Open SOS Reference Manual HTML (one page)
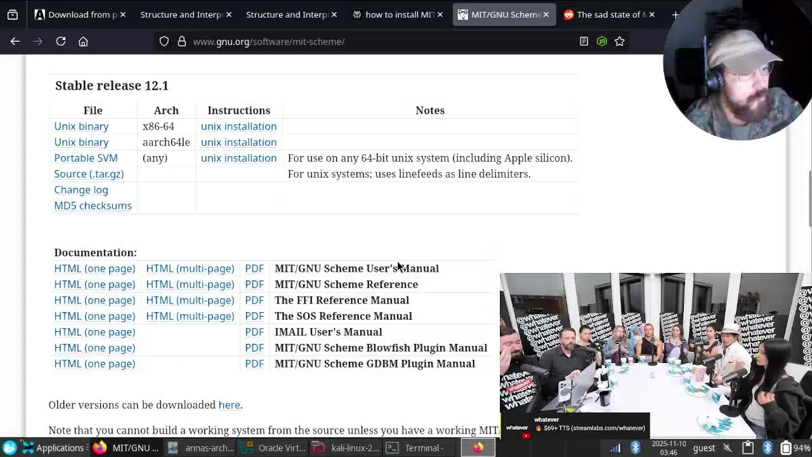This screenshot has height=457, width=812. 95,316
